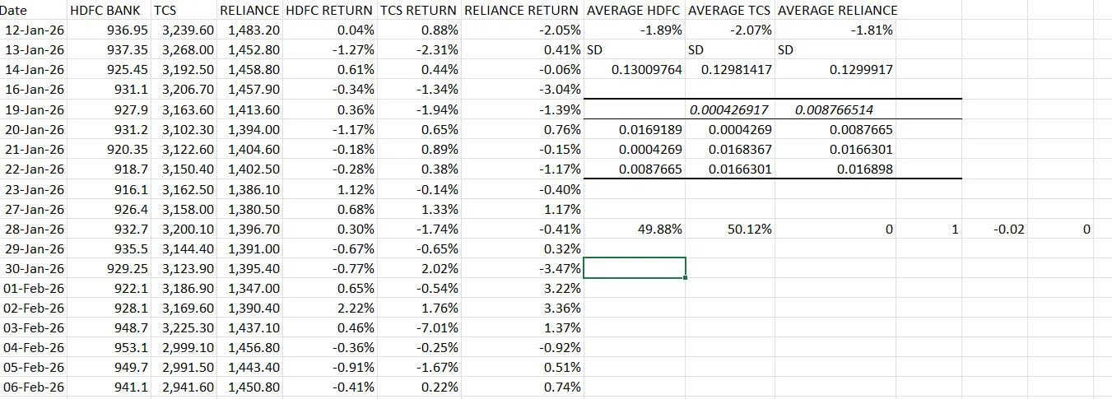This screenshot has width=1112, height=399.
Task: Click Reliance return '-3.47%'
Action: [522, 268]
